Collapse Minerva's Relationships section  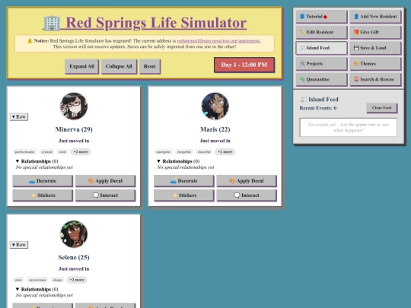pos(37,161)
